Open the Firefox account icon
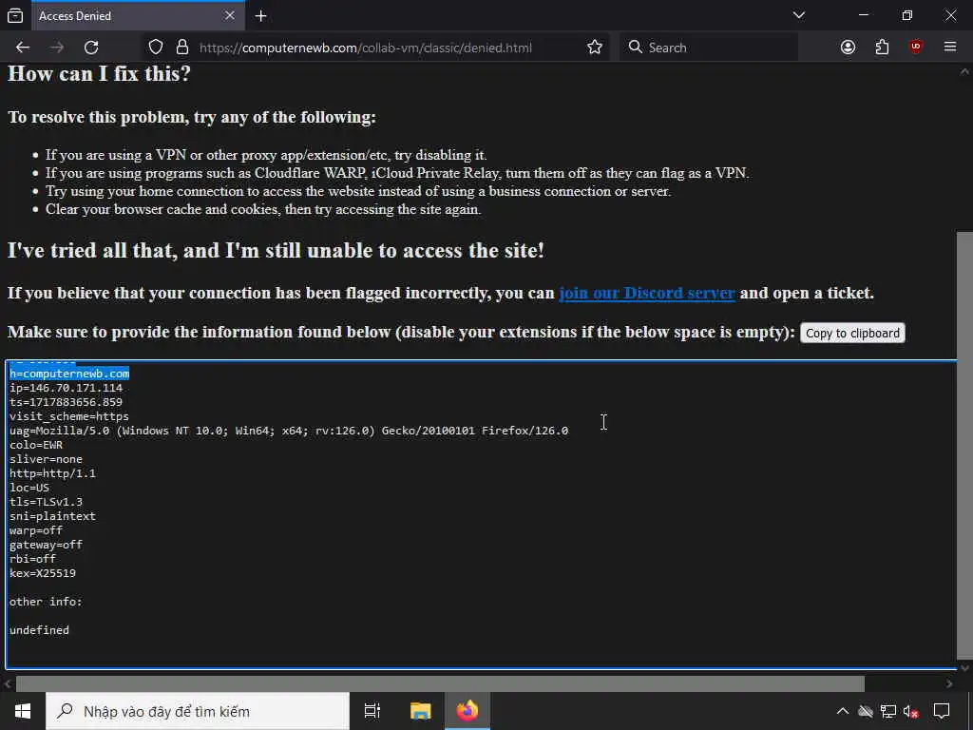Screen dimensions: 973x730 (848, 48)
